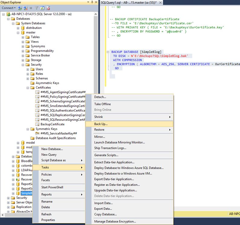Click the ##MS_ServiceMasterKey## key icon
Image resolution: width=240 pixels, height=225 pixels.
click(x=37, y=133)
